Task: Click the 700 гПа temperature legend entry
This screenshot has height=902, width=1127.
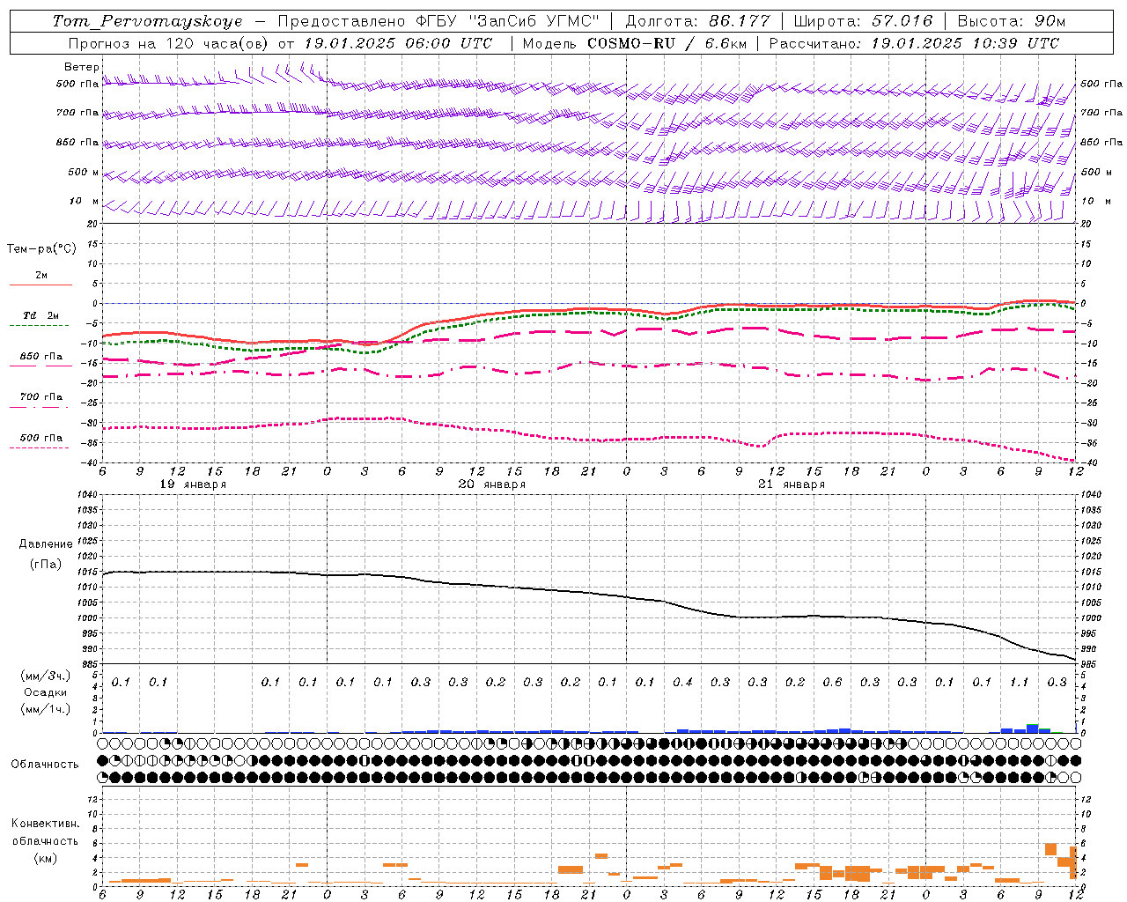Action: (41, 396)
